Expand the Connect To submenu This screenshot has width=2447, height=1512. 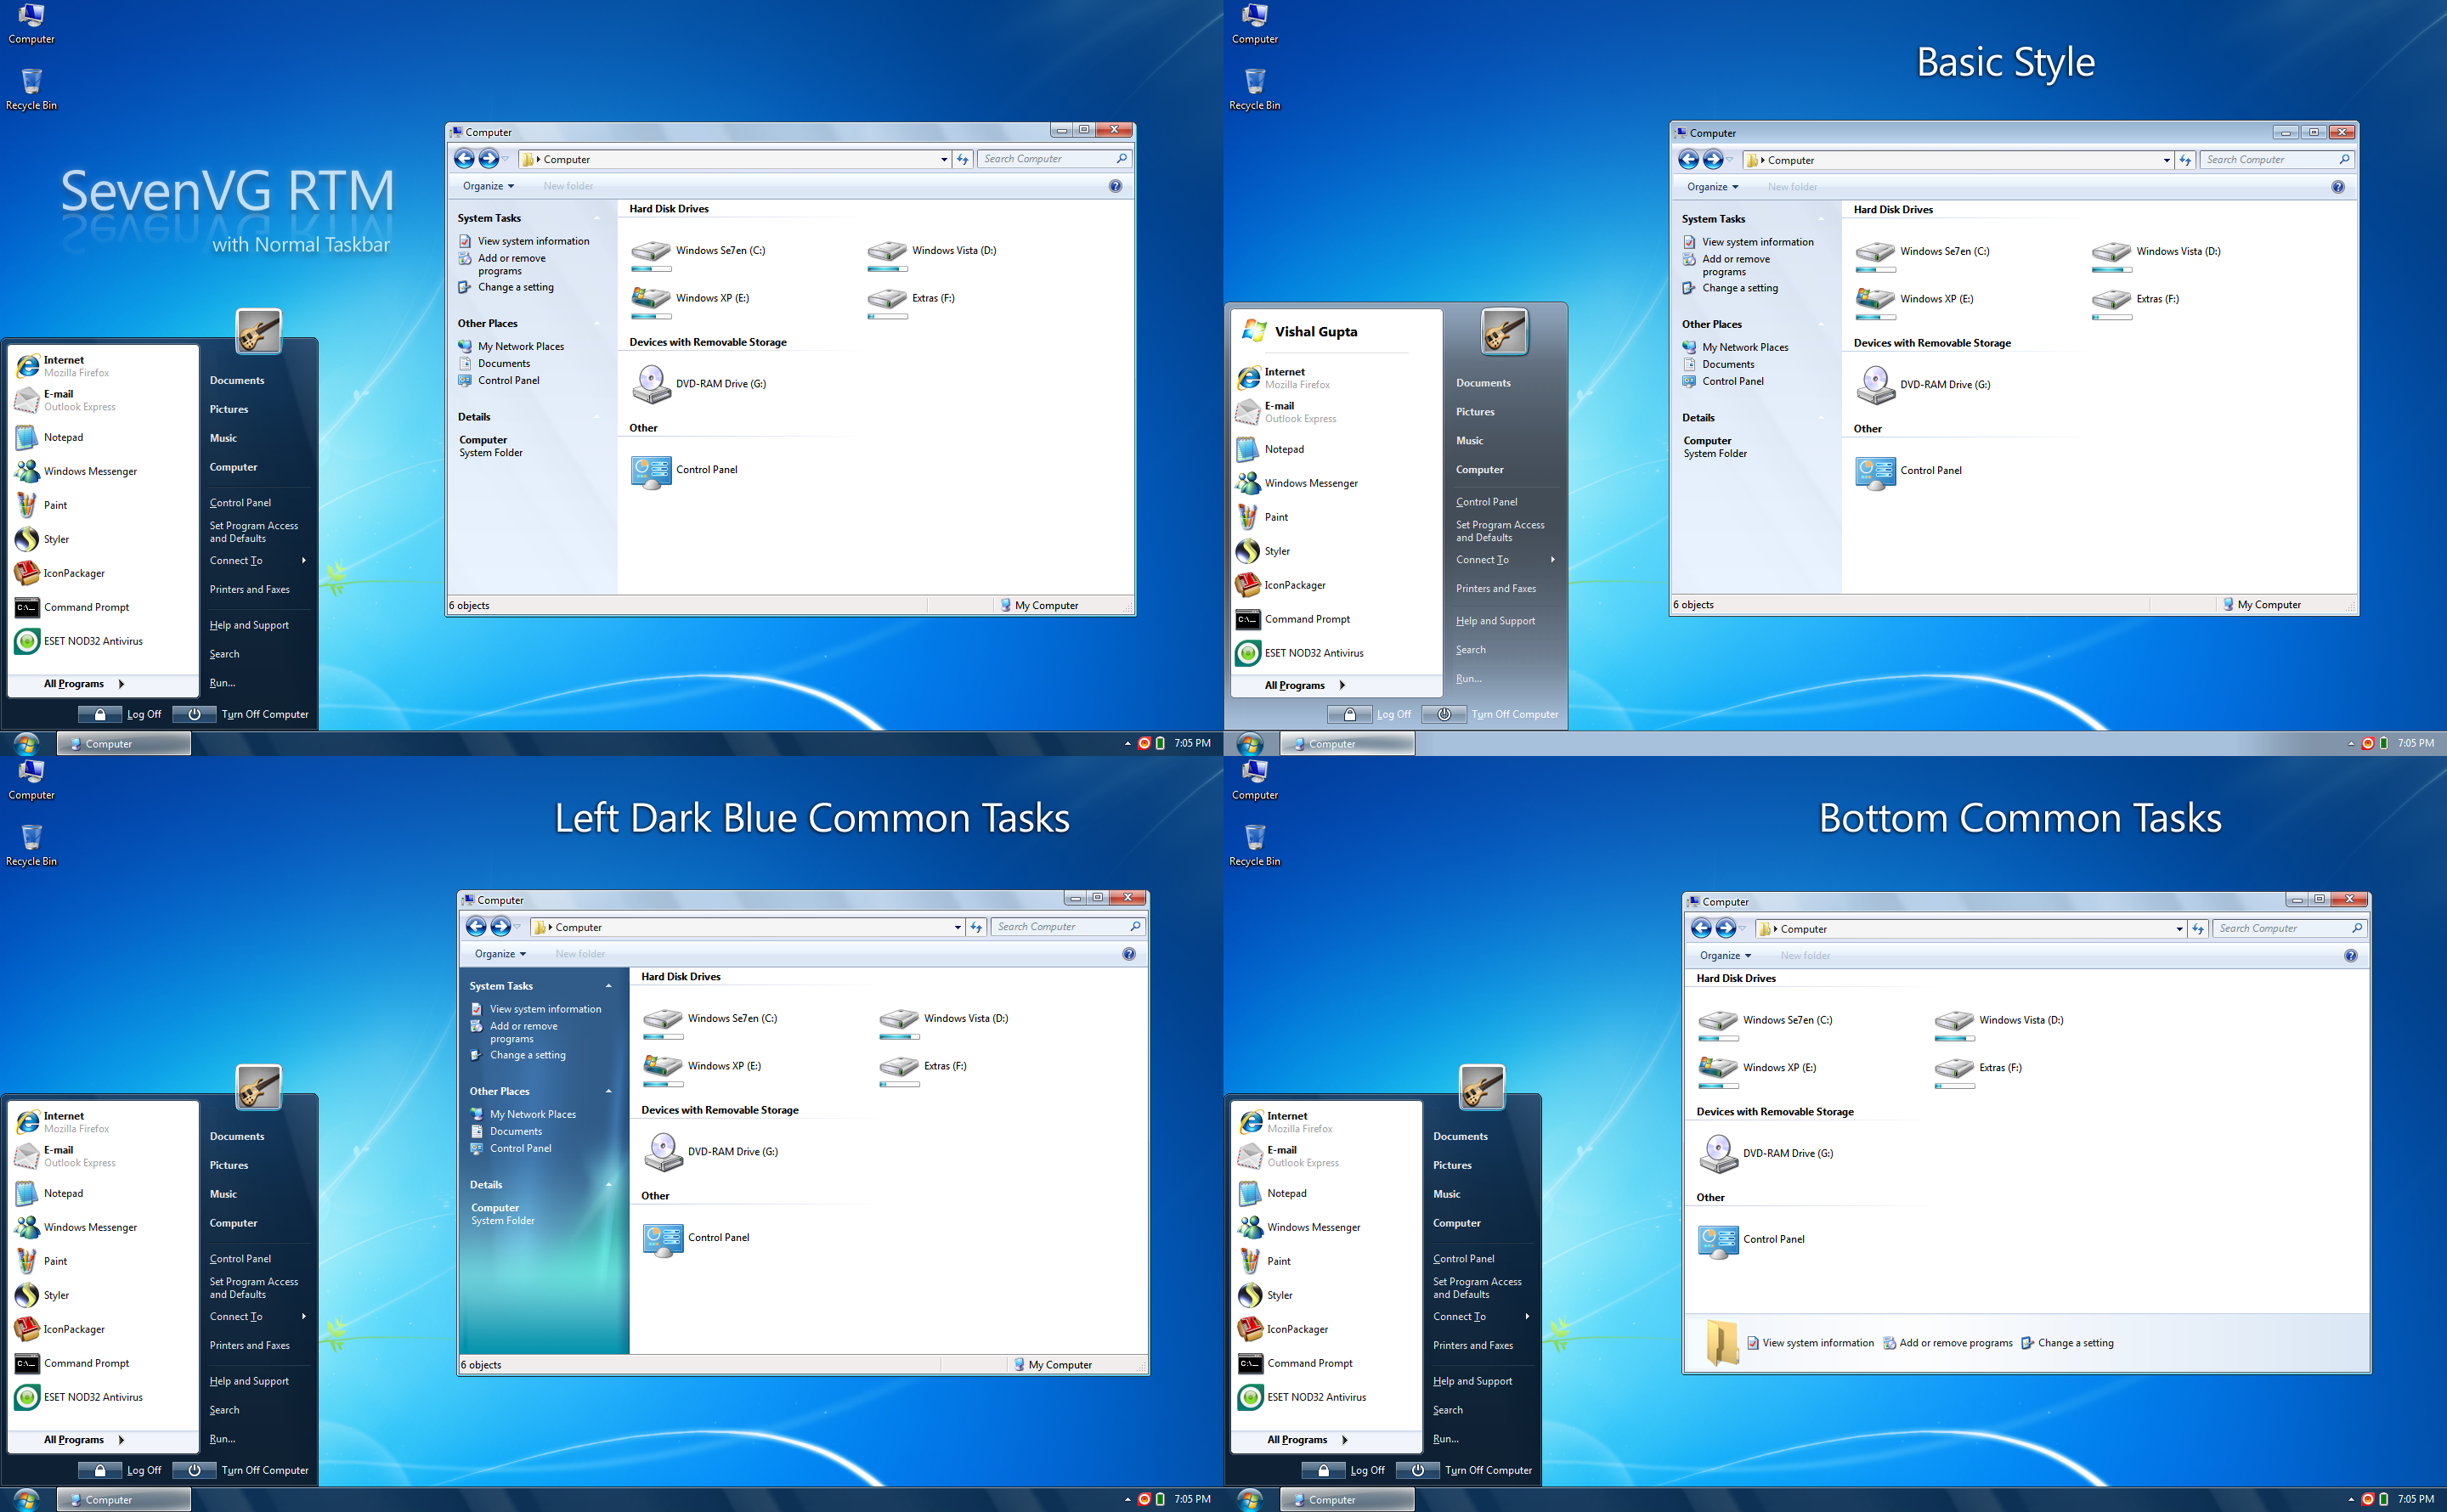tap(235, 560)
